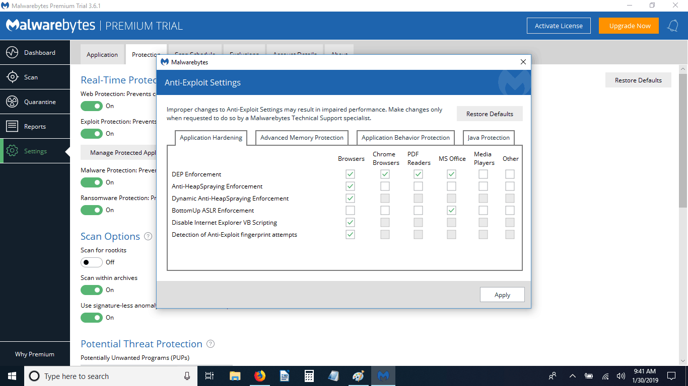
Task: Click the Windows taskbar search box
Action: click(x=110, y=376)
